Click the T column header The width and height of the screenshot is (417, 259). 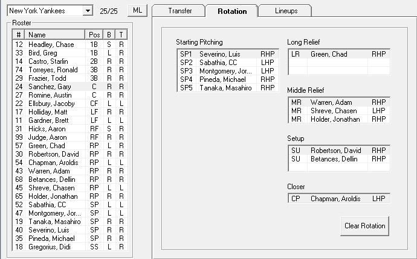tap(121, 35)
